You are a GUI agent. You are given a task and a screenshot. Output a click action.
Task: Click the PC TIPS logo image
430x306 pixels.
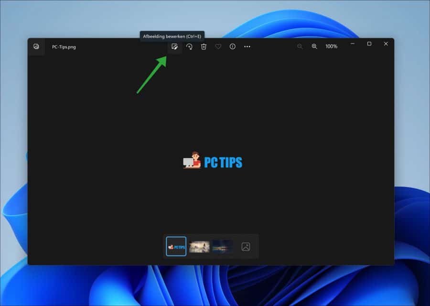point(213,161)
